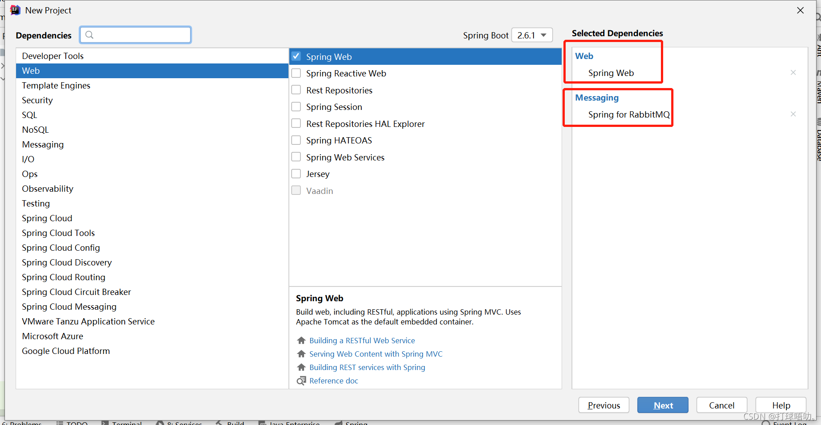
Task: Open the TODO tab in the bottom bar
Action: click(x=72, y=423)
